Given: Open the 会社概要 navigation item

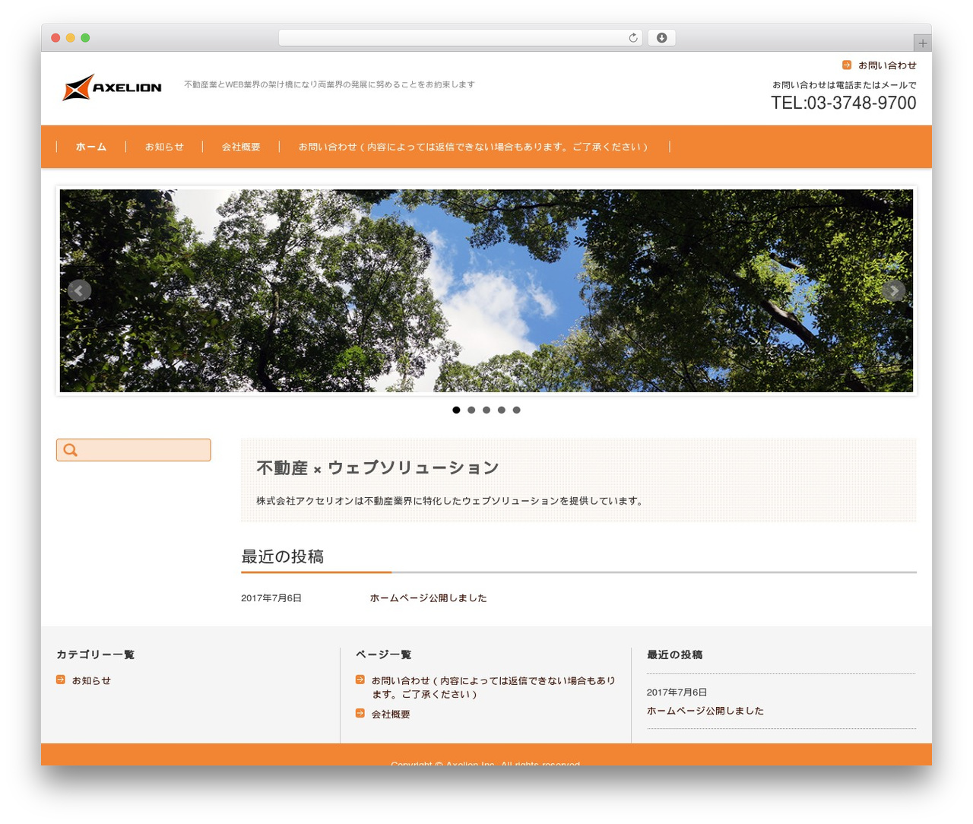Looking at the screenshot, I should [x=241, y=147].
